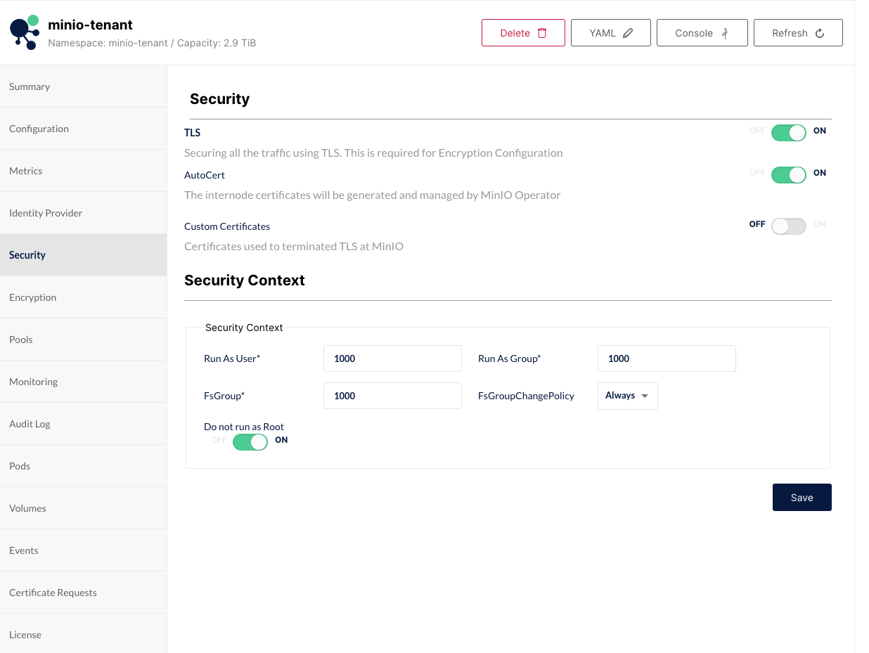Toggle off Do not run as Root
The width and height of the screenshot is (869, 653).
point(250,441)
